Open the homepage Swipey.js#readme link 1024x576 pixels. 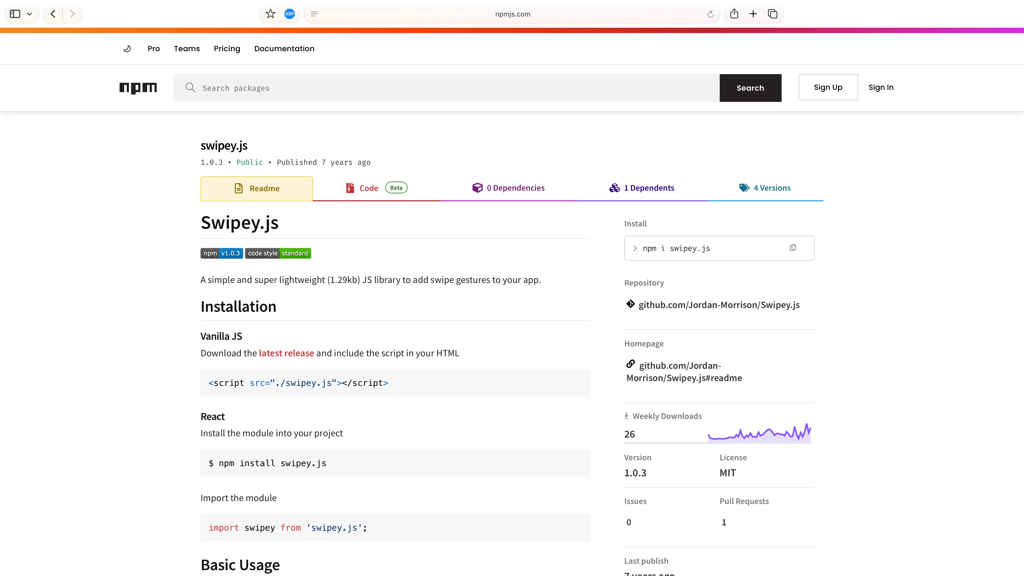684,372
